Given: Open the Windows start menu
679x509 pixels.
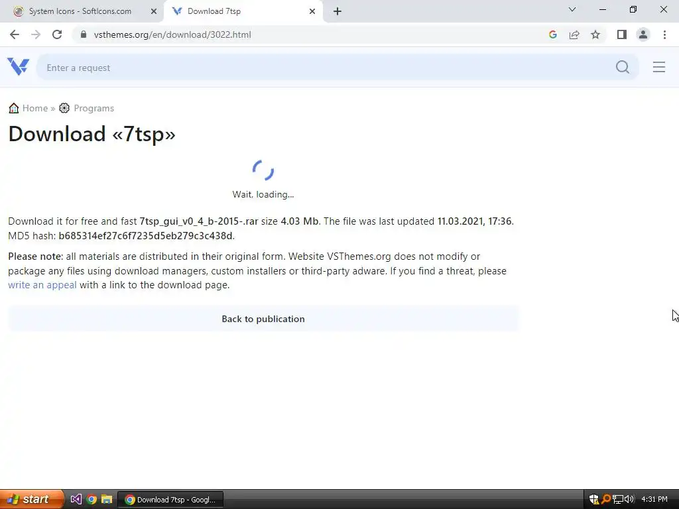Looking at the screenshot, I should [32, 499].
